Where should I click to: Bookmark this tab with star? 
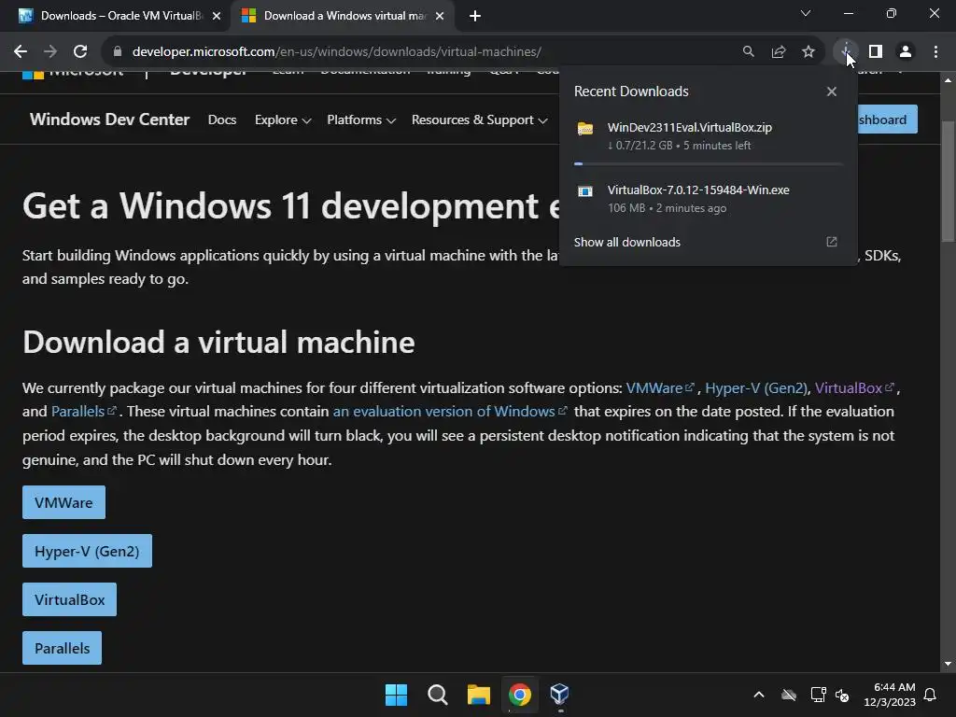pos(808,52)
